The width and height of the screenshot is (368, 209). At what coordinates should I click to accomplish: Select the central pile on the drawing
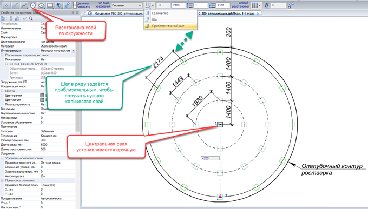click(x=220, y=124)
